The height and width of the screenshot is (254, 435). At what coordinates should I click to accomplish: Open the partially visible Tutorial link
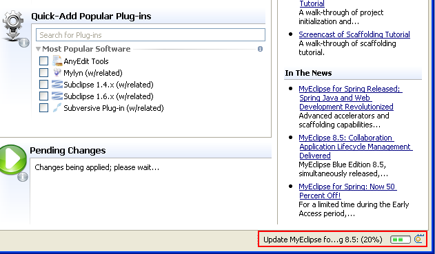312,3
